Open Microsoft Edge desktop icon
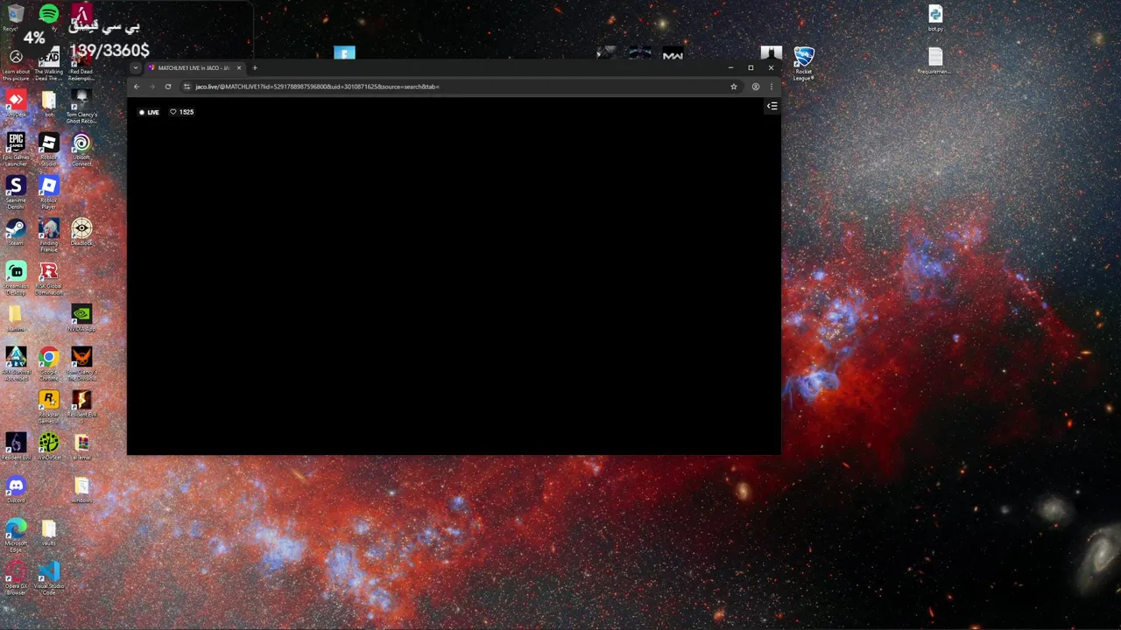Viewport: 1121px width, 630px height. [16, 535]
